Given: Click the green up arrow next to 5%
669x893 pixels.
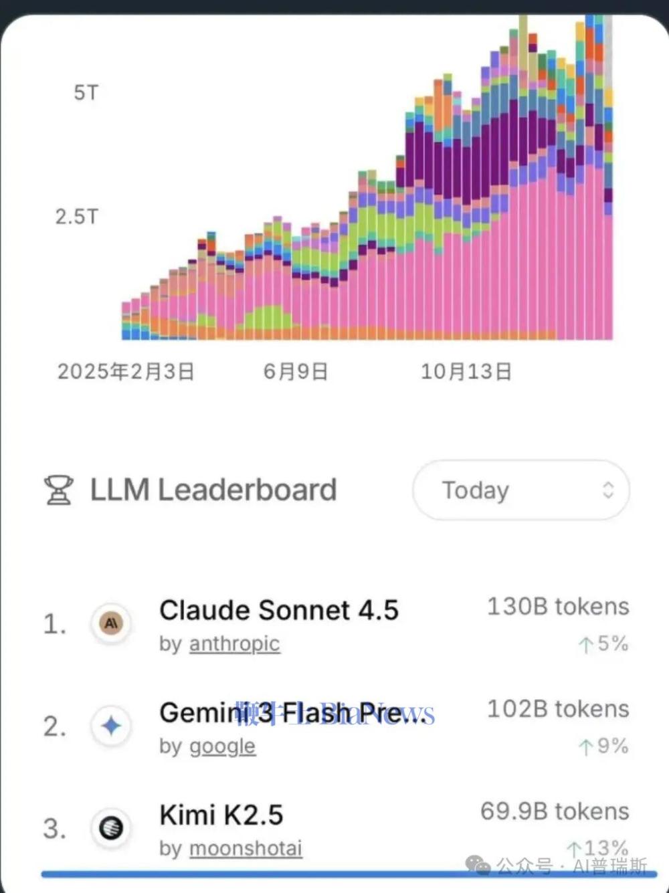Looking at the screenshot, I should click(586, 645).
